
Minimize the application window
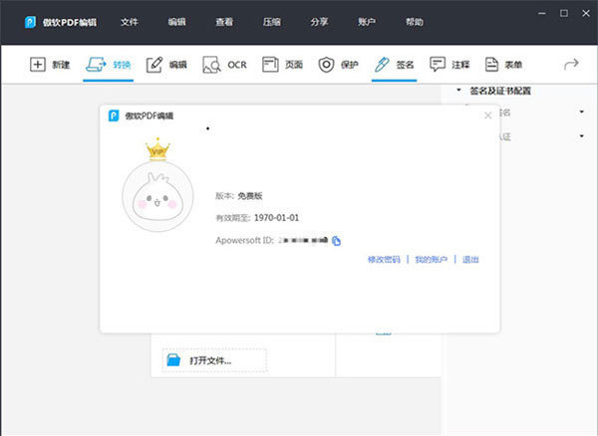coord(542,13)
